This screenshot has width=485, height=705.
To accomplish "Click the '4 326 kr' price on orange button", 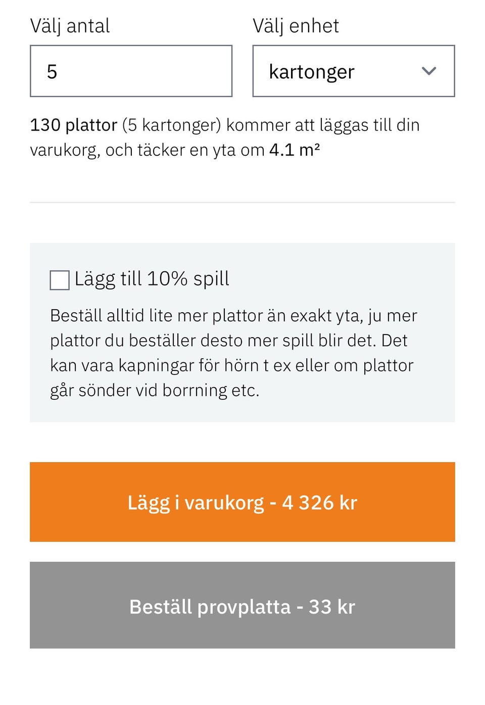I will coord(319,503).
